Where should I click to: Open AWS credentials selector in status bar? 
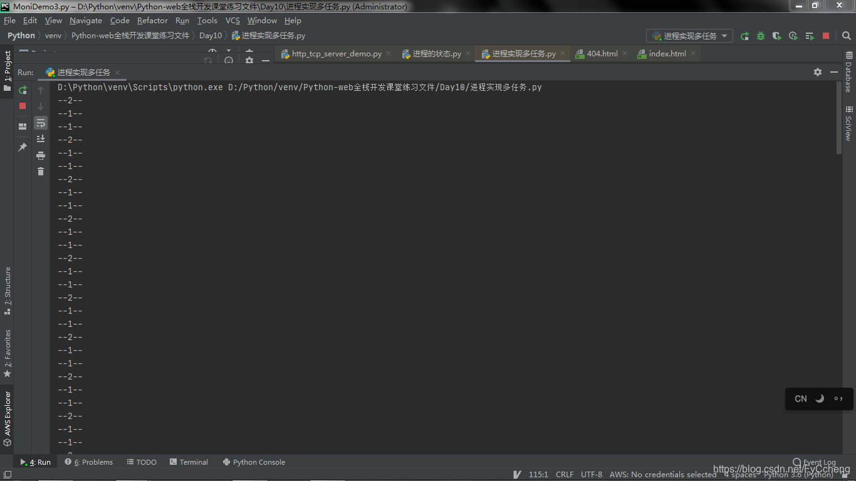click(x=663, y=475)
